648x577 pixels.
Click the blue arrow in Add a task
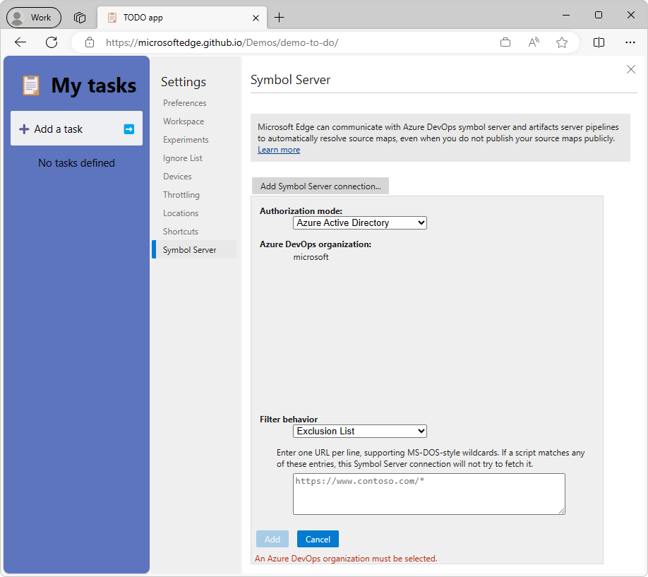click(128, 129)
